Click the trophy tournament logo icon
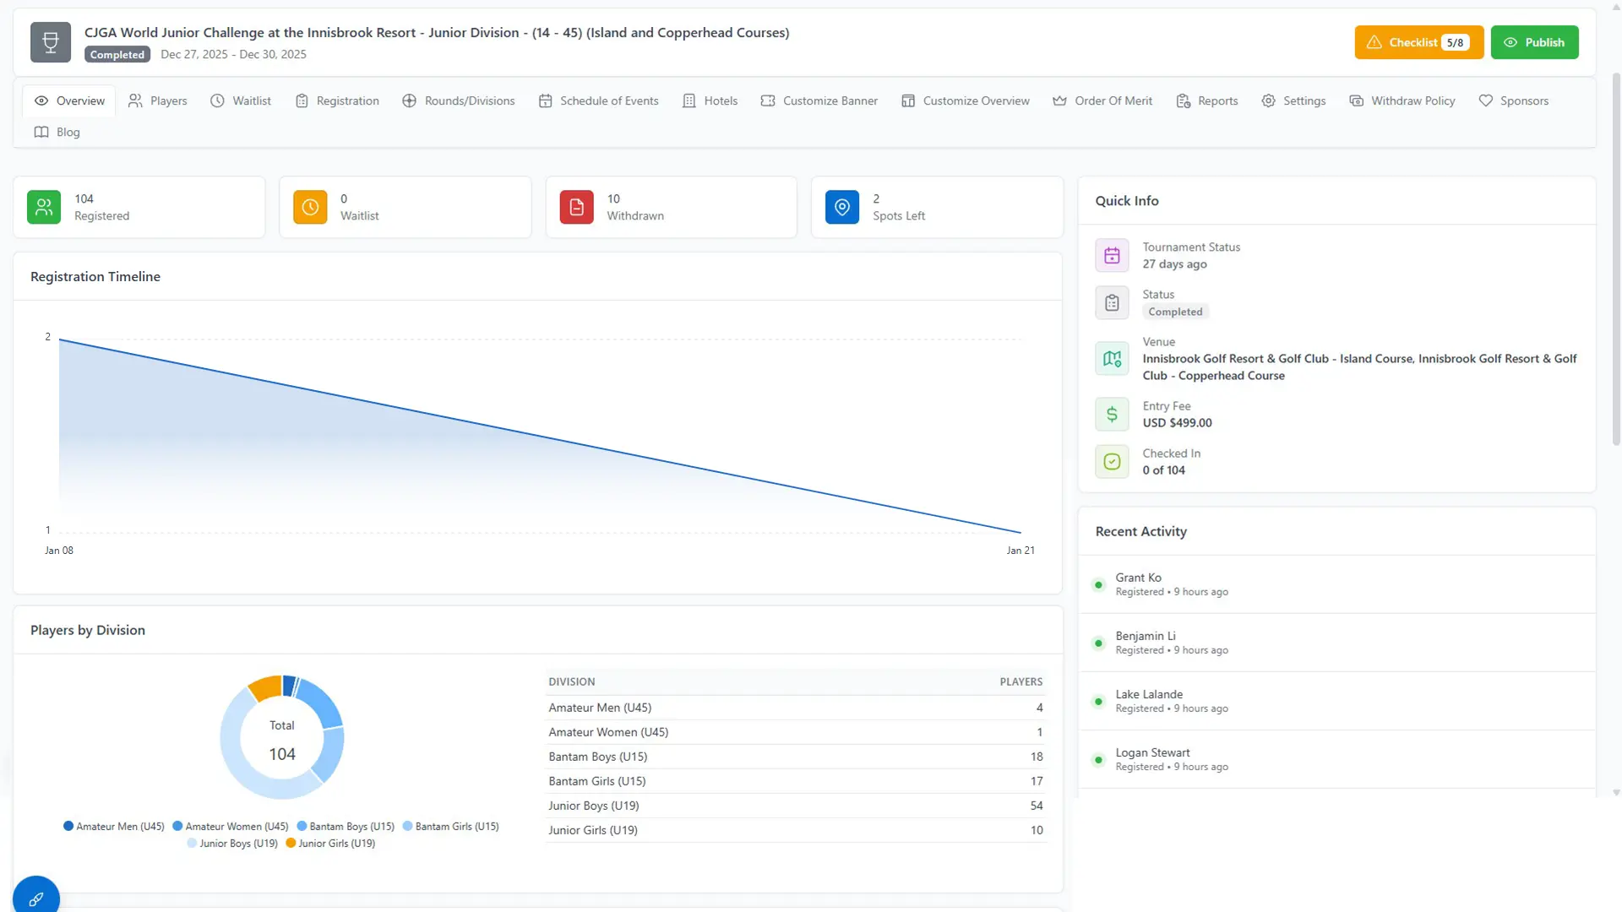 click(50, 42)
